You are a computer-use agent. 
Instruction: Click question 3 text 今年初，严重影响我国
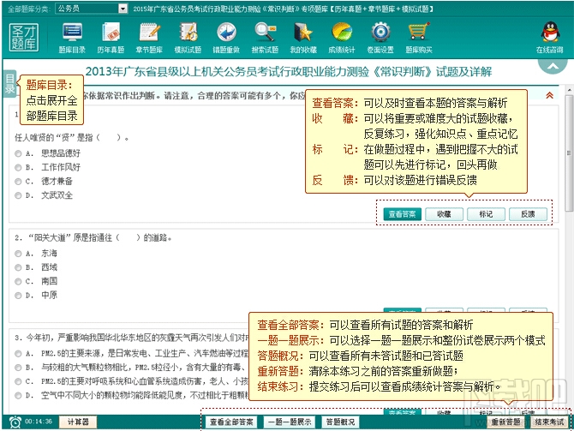click(x=132, y=338)
